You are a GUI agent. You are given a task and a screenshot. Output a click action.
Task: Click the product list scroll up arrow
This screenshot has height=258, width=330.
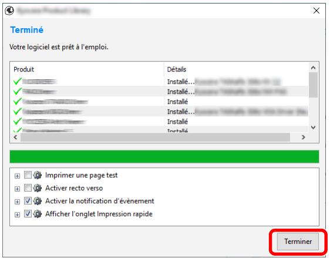pos(313,67)
